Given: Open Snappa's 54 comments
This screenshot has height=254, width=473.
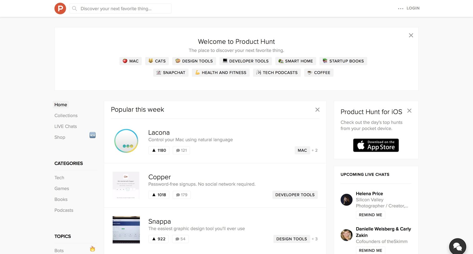Looking at the screenshot, I should click(181, 239).
